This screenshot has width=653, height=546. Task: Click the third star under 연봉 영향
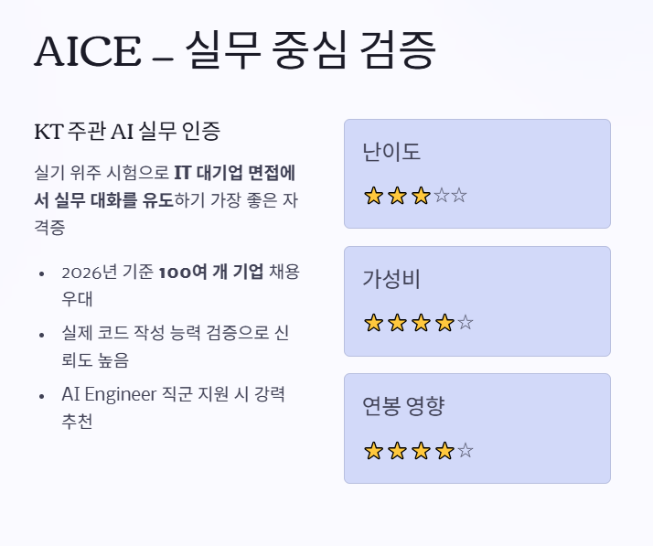point(421,451)
